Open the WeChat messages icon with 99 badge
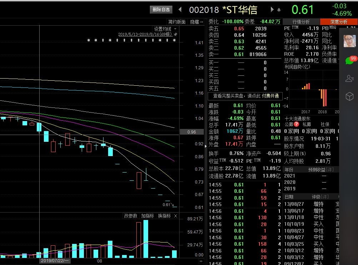Viewport: 358px width, 265px height. (x=351, y=60)
